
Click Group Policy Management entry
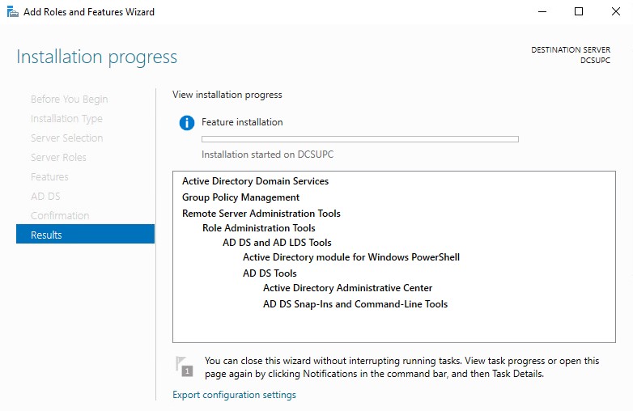(240, 197)
